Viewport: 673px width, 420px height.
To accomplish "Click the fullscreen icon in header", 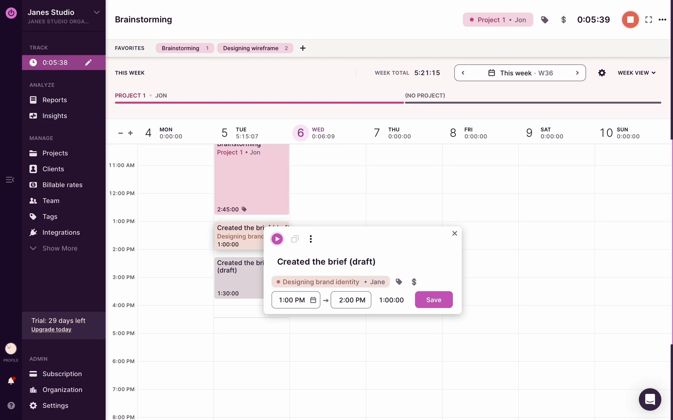I will pos(648,20).
